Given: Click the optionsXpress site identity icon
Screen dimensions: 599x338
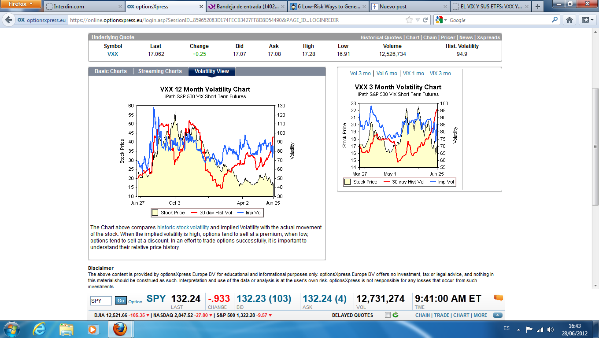Looking at the screenshot, I should click(21, 20).
